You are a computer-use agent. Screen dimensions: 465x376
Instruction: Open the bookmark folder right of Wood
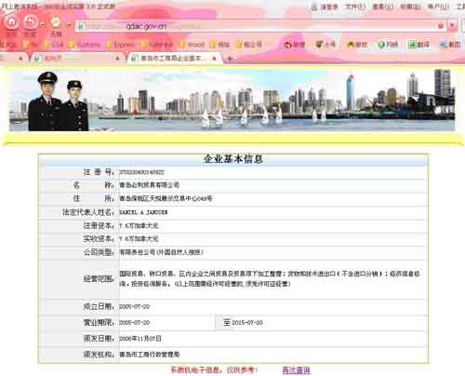[x=219, y=45]
